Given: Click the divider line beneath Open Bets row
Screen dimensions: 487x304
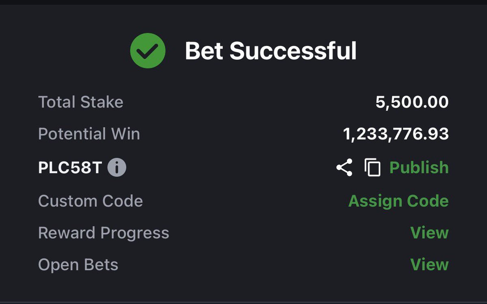Looking at the screenshot, I should coord(243,302).
